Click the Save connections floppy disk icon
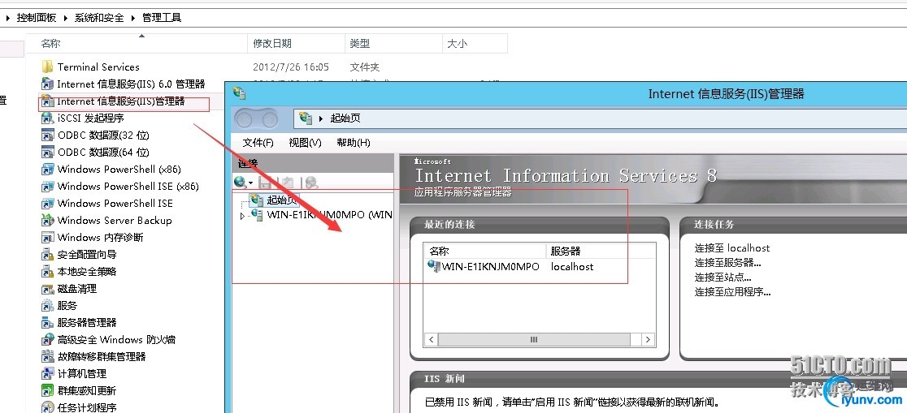907x413 pixels. [266, 183]
